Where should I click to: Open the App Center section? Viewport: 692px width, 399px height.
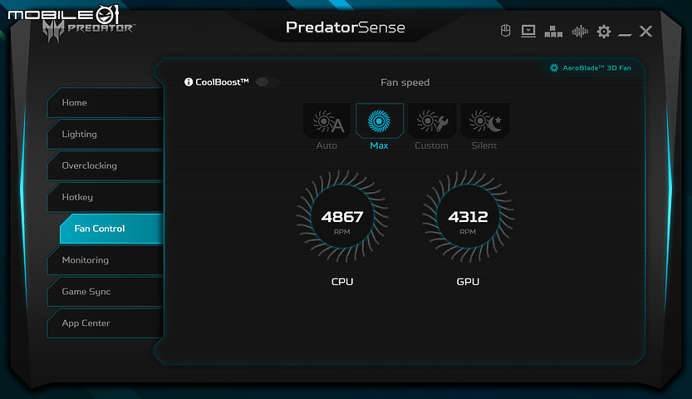click(106, 323)
